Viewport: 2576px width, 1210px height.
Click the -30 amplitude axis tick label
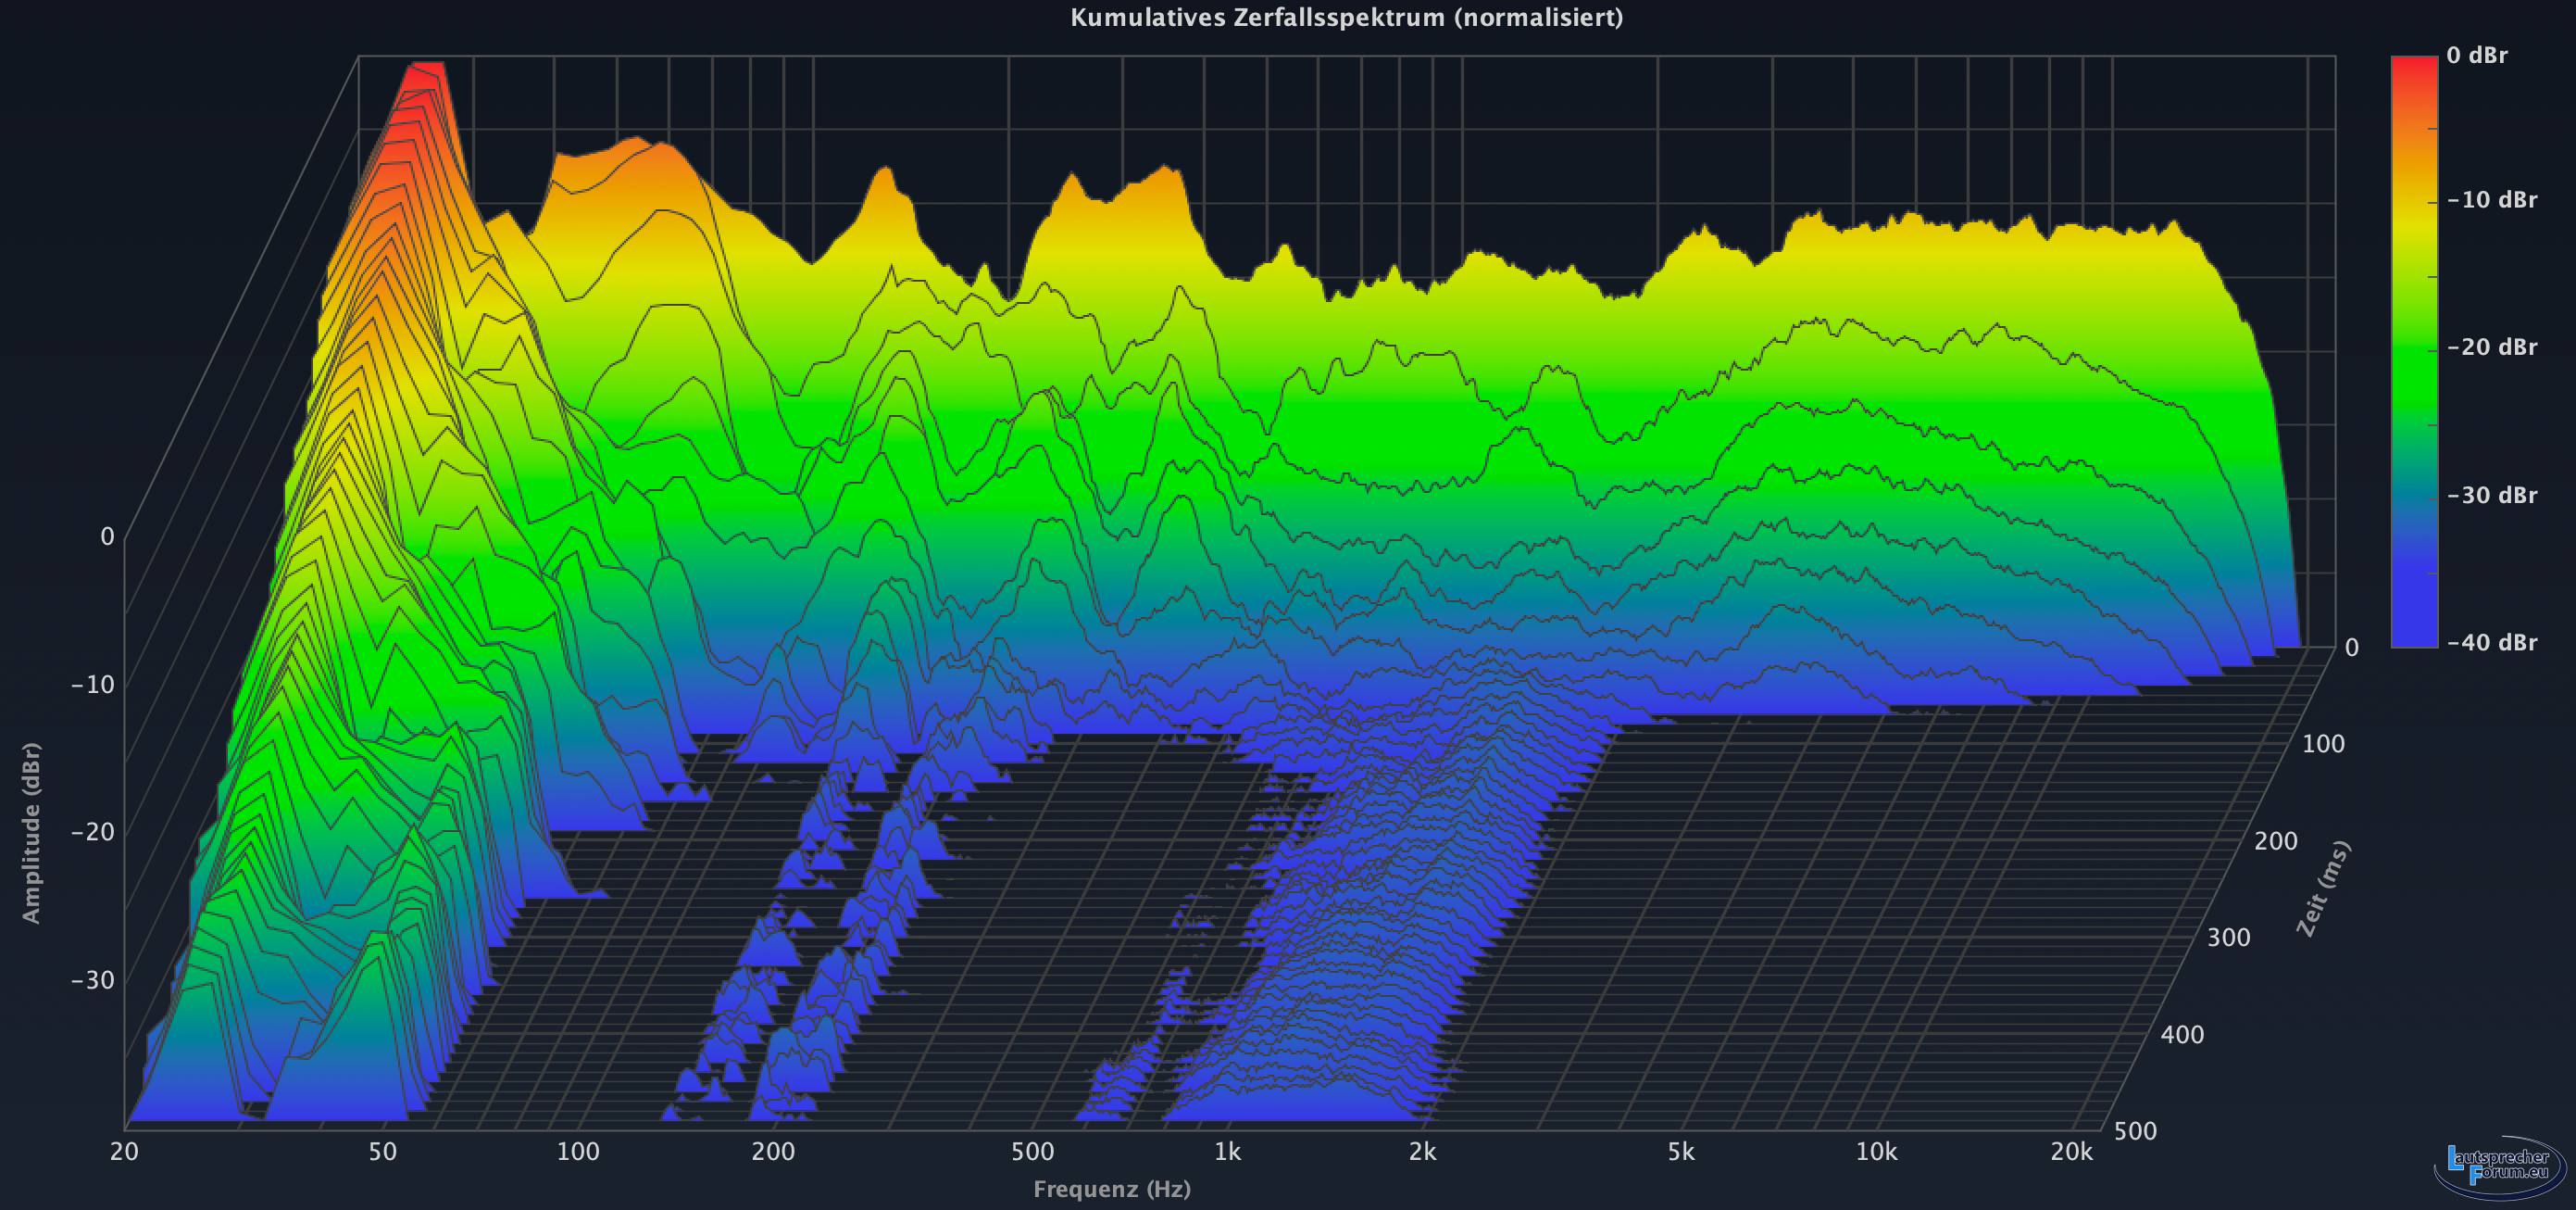[92, 980]
